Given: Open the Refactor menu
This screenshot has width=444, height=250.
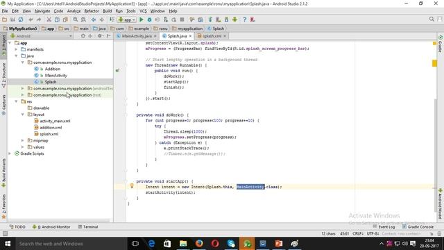Looking at the screenshot, I should coord(92,11).
